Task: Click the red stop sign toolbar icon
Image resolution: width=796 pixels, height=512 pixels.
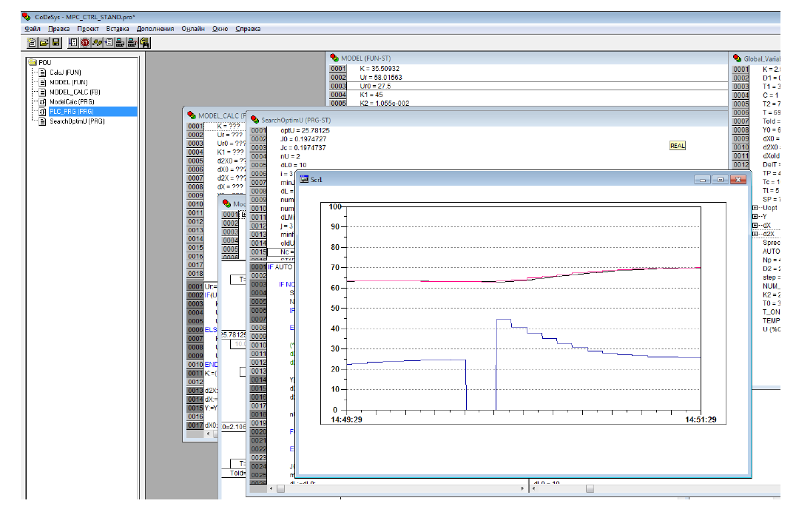Action: (85, 43)
